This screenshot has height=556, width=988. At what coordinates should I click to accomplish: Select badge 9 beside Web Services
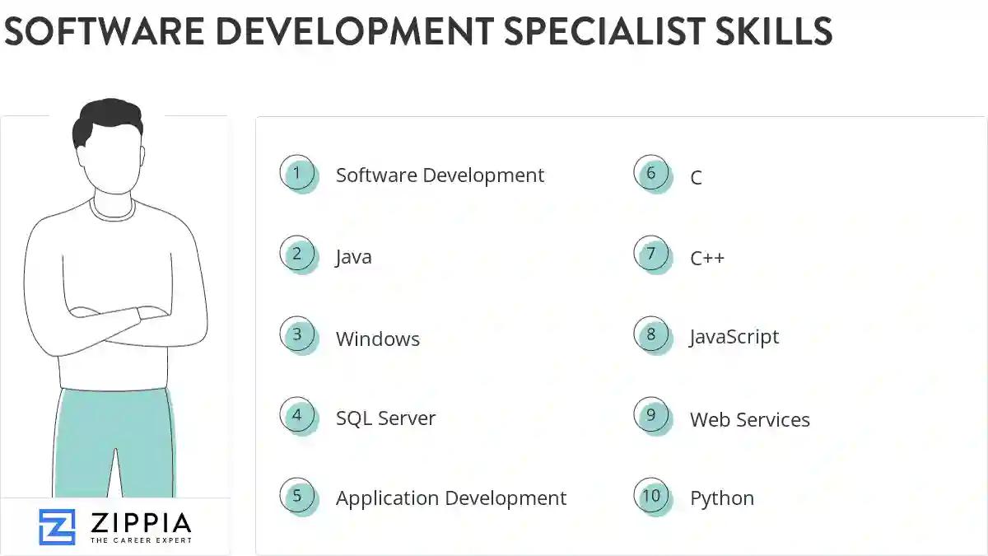pos(652,416)
